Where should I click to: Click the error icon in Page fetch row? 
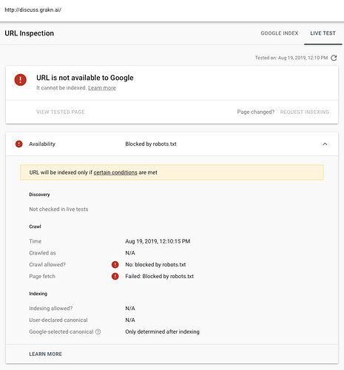point(115,276)
